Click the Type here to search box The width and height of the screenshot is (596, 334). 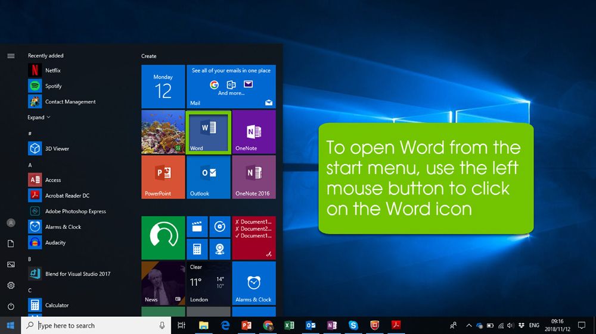(95, 326)
